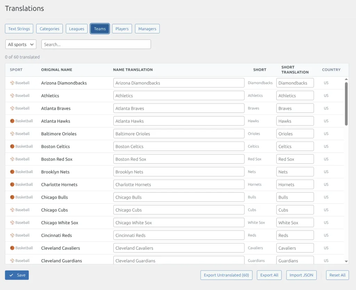Click the basketball icon beside Chicago Bulls

tap(12, 197)
